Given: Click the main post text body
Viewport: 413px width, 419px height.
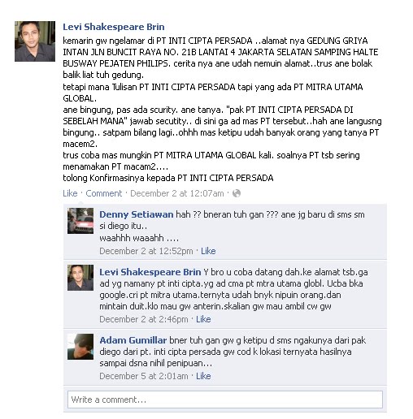Looking at the screenshot, I should coord(222,110).
